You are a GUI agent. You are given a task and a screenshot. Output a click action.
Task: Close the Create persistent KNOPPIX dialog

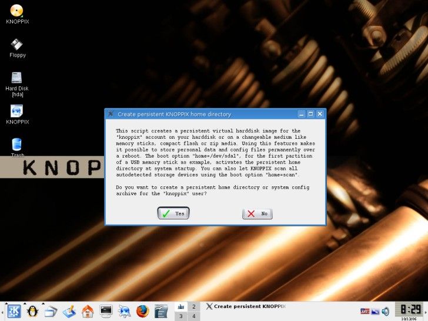click(x=320, y=114)
